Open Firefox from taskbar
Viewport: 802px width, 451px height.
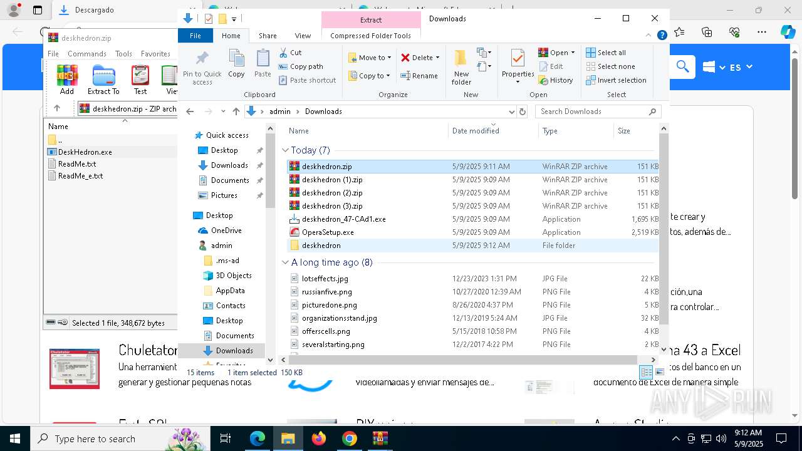point(319,438)
